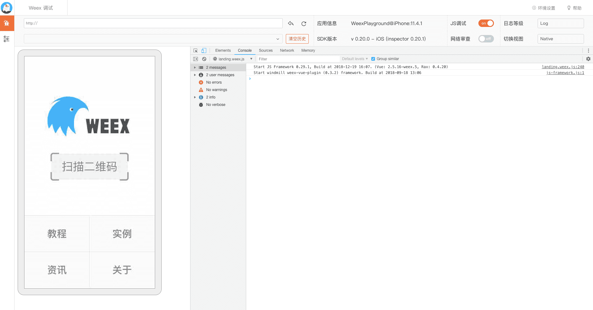Open console settings gear icon
The image size is (593, 310).
[x=588, y=59]
